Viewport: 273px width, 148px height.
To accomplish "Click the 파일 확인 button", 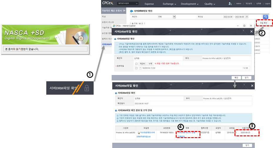I will click(x=263, y=23).
